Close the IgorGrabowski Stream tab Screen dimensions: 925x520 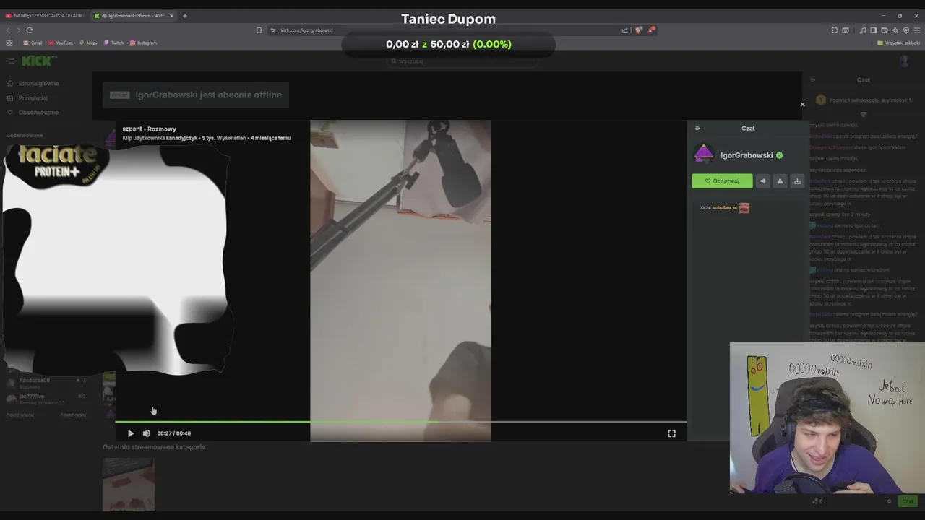[172, 16]
